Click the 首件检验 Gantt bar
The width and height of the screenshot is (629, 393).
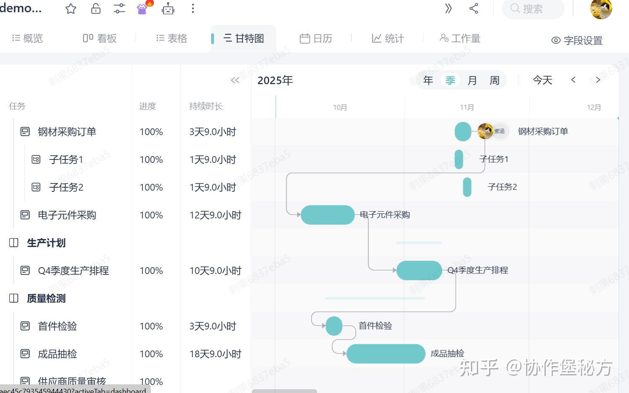(334, 326)
